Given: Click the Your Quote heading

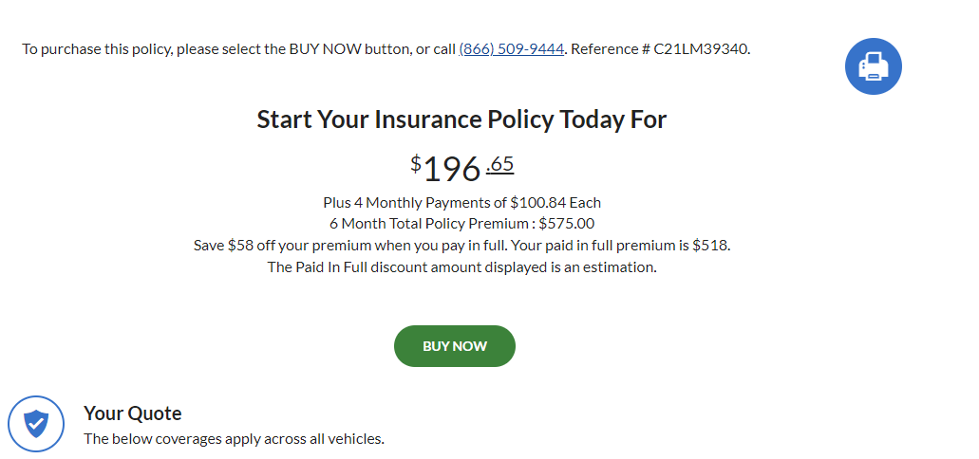Looking at the screenshot, I should [132, 413].
